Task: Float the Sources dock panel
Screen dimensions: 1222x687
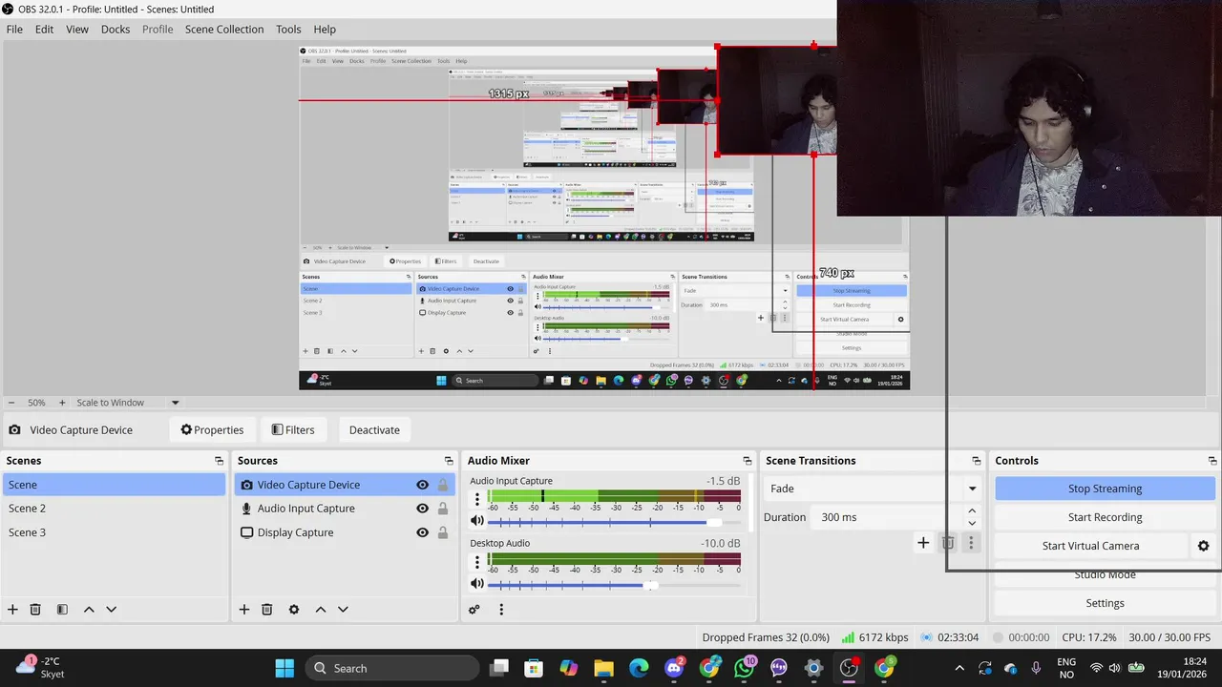Action: click(x=449, y=461)
